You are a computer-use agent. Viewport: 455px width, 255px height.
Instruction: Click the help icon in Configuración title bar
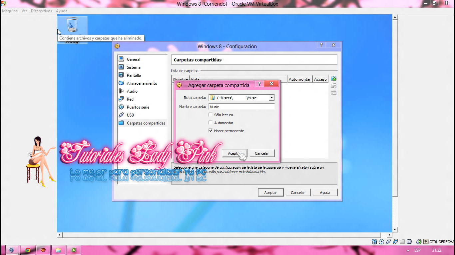point(321,45)
